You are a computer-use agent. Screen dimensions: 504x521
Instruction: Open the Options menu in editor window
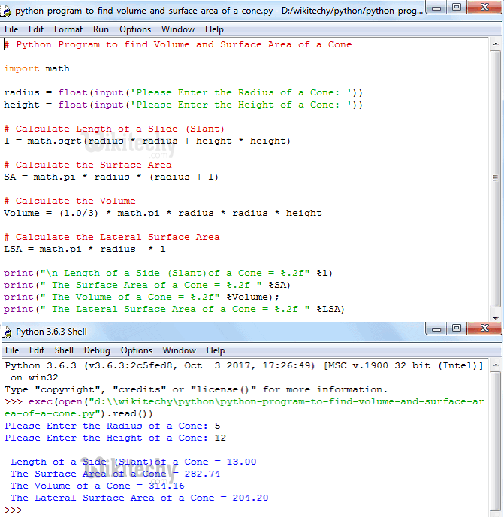[x=135, y=29]
